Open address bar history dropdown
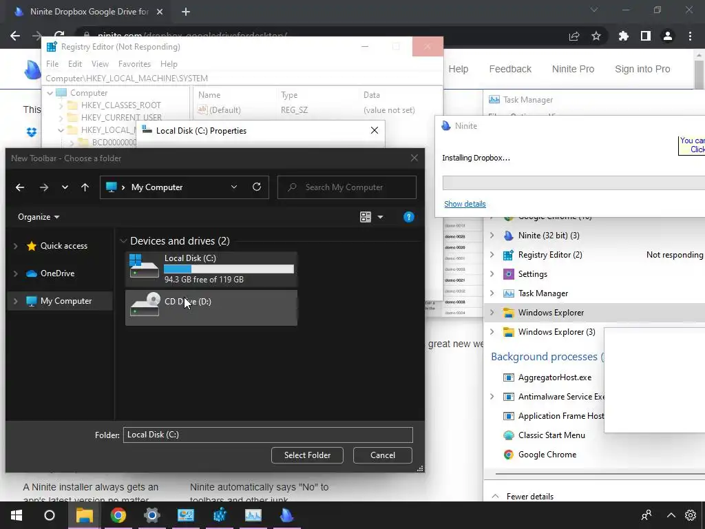705x529 pixels. coord(234,187)
